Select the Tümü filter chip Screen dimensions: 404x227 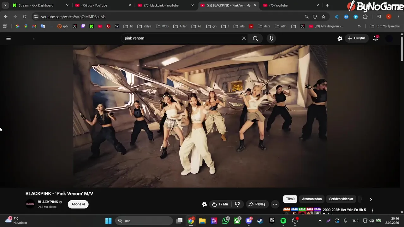290,199
